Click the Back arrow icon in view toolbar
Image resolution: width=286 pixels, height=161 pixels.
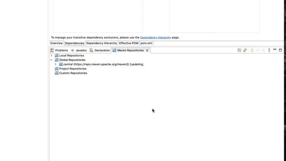click(258, 50)
